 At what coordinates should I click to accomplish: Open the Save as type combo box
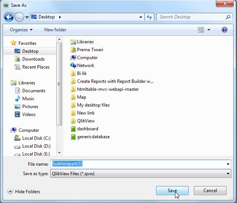tap(141, 174)
